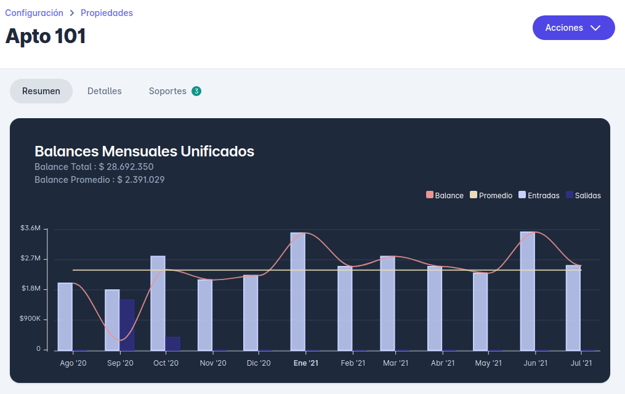Viewport: 625px width, 394px height.
Task: Go to the Propiedades breadcrumb link
Action: pos(107,13)
